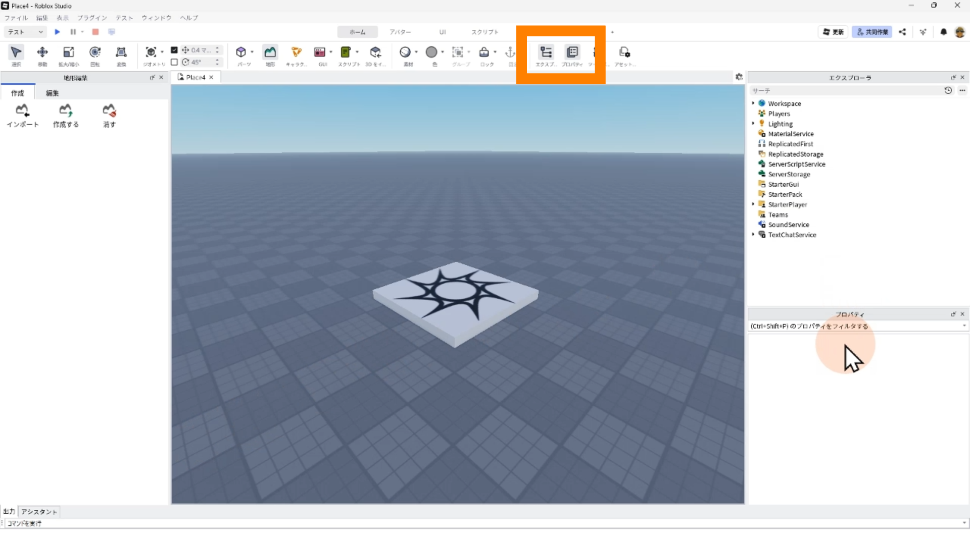Click the terrain Clear icon

tap(109, 111)
